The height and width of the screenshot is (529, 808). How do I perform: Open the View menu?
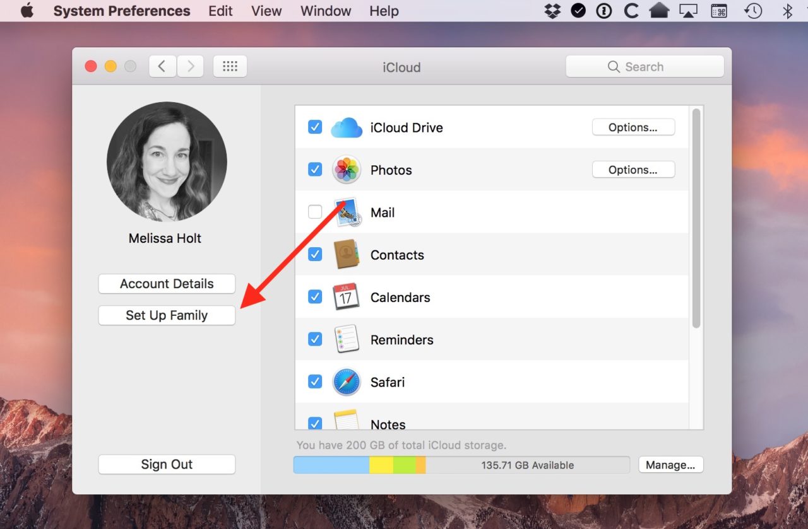[266, 11]
